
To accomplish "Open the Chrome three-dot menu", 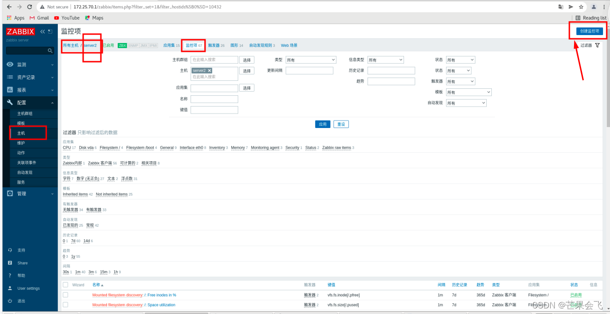I will (604, 7).
